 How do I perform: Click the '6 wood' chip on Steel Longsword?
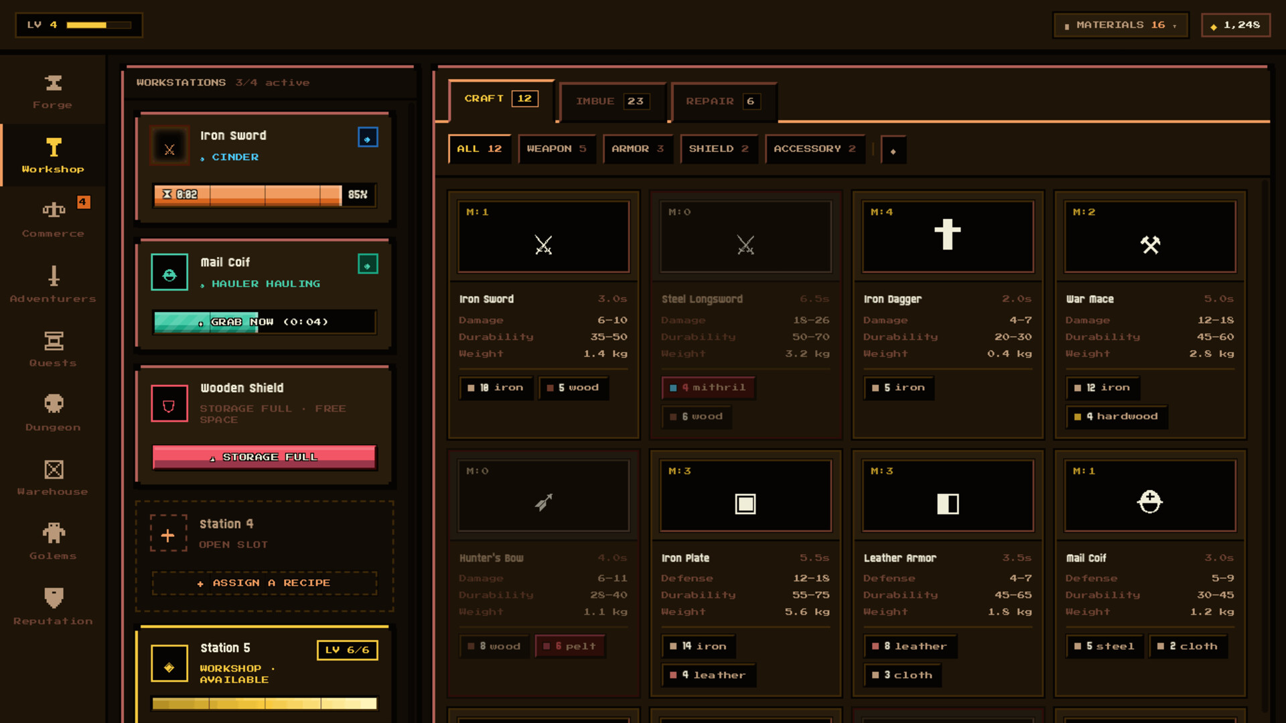point(697,416)
